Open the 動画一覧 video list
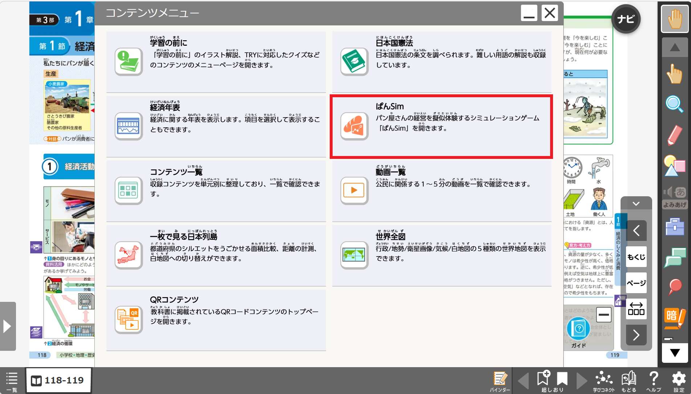The image size is (691, 394). pos(441,190)
